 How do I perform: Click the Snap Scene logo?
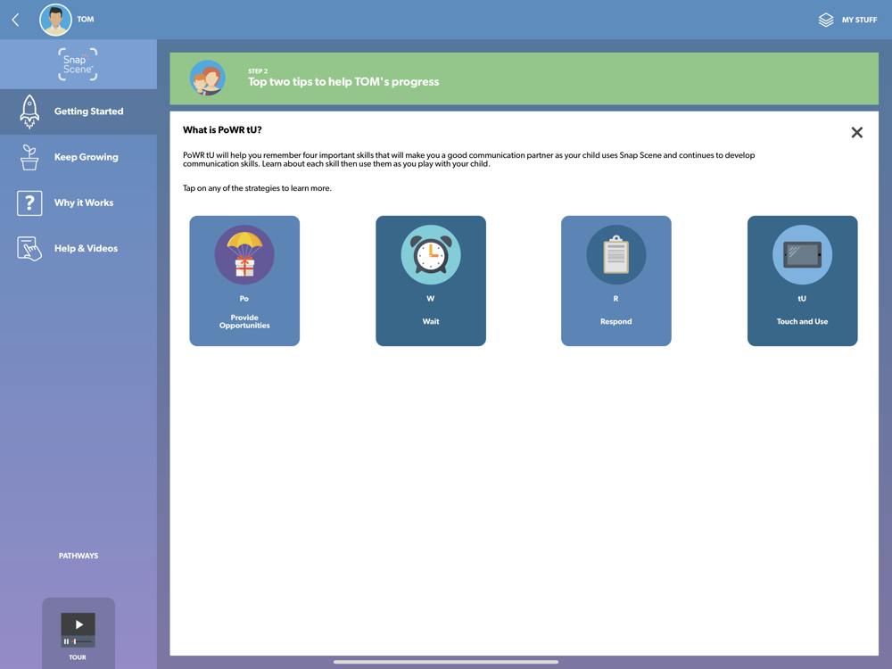click(78, 64)
